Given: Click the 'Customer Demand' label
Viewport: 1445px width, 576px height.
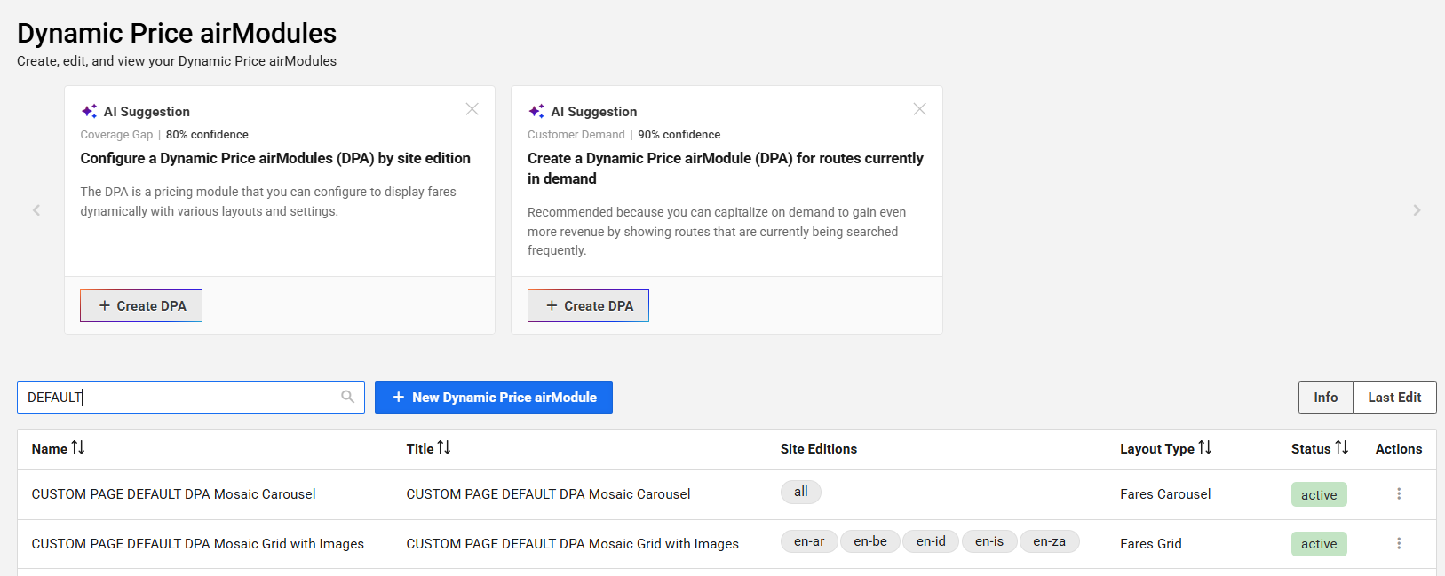Looking at the screenshot, I should pyautogui.click(x=576, y=135).
